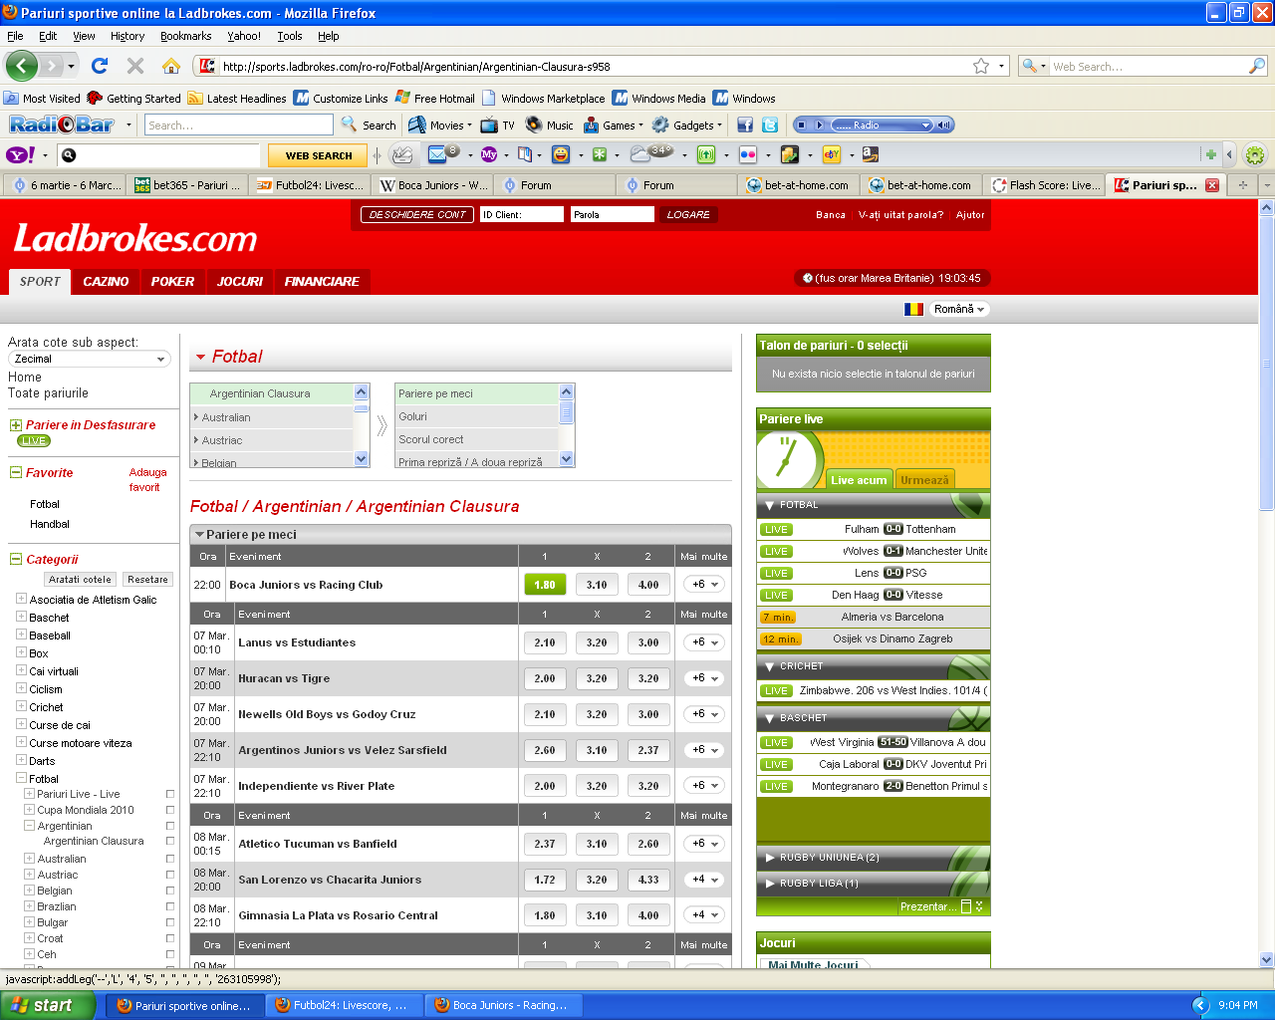
Task: Open the Bookmarks menu
Action: 185,36
